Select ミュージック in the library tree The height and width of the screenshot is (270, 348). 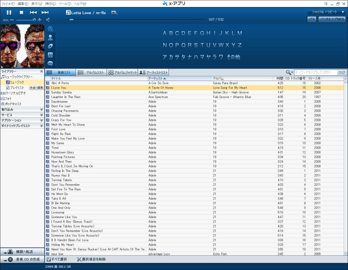tap(15, 82)
